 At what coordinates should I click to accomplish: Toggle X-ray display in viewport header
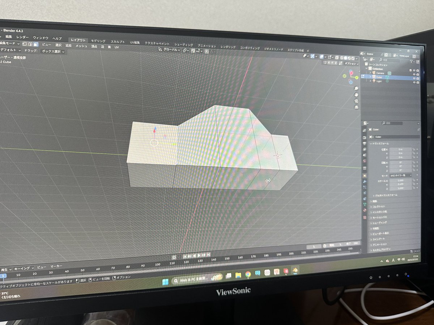pyautogui.click(x=337, y=57)
